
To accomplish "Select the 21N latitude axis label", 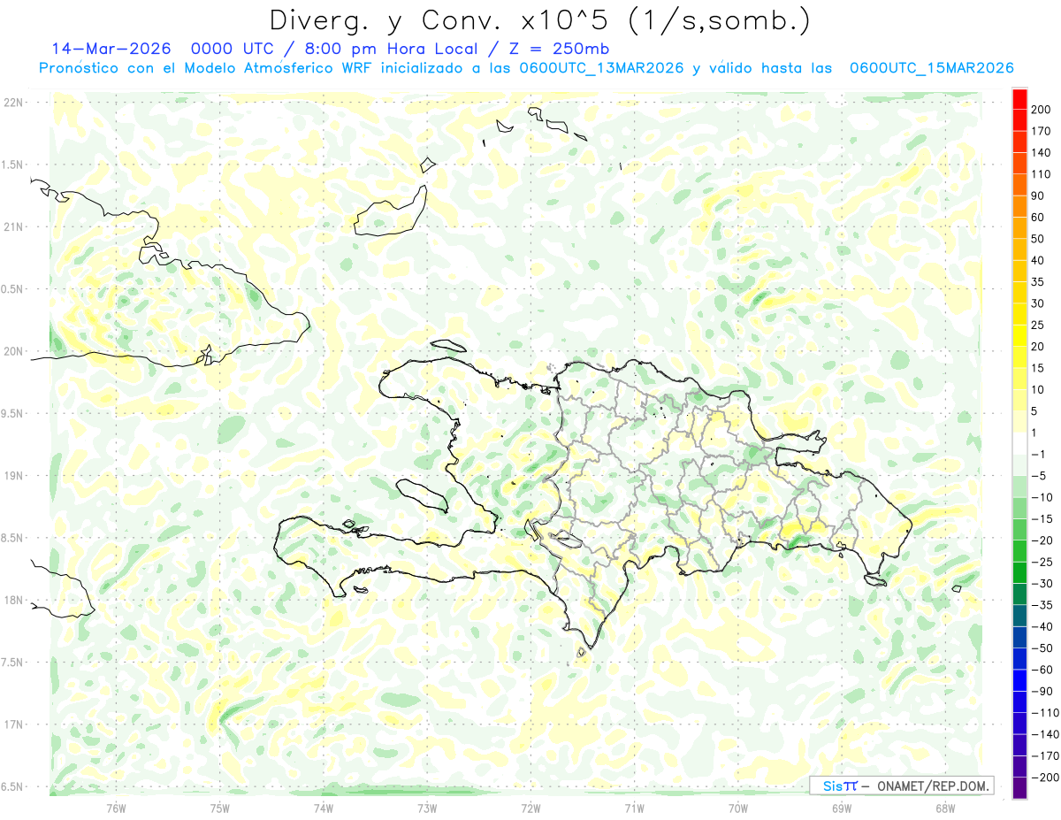I will tap(13, 226).
